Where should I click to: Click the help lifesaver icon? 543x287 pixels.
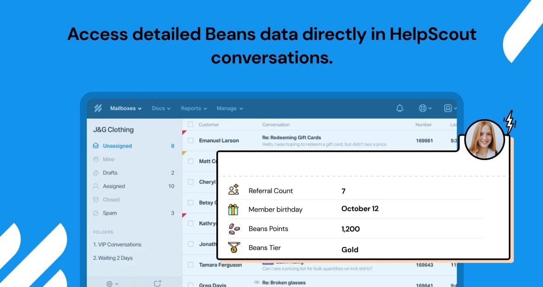[423, 108]
